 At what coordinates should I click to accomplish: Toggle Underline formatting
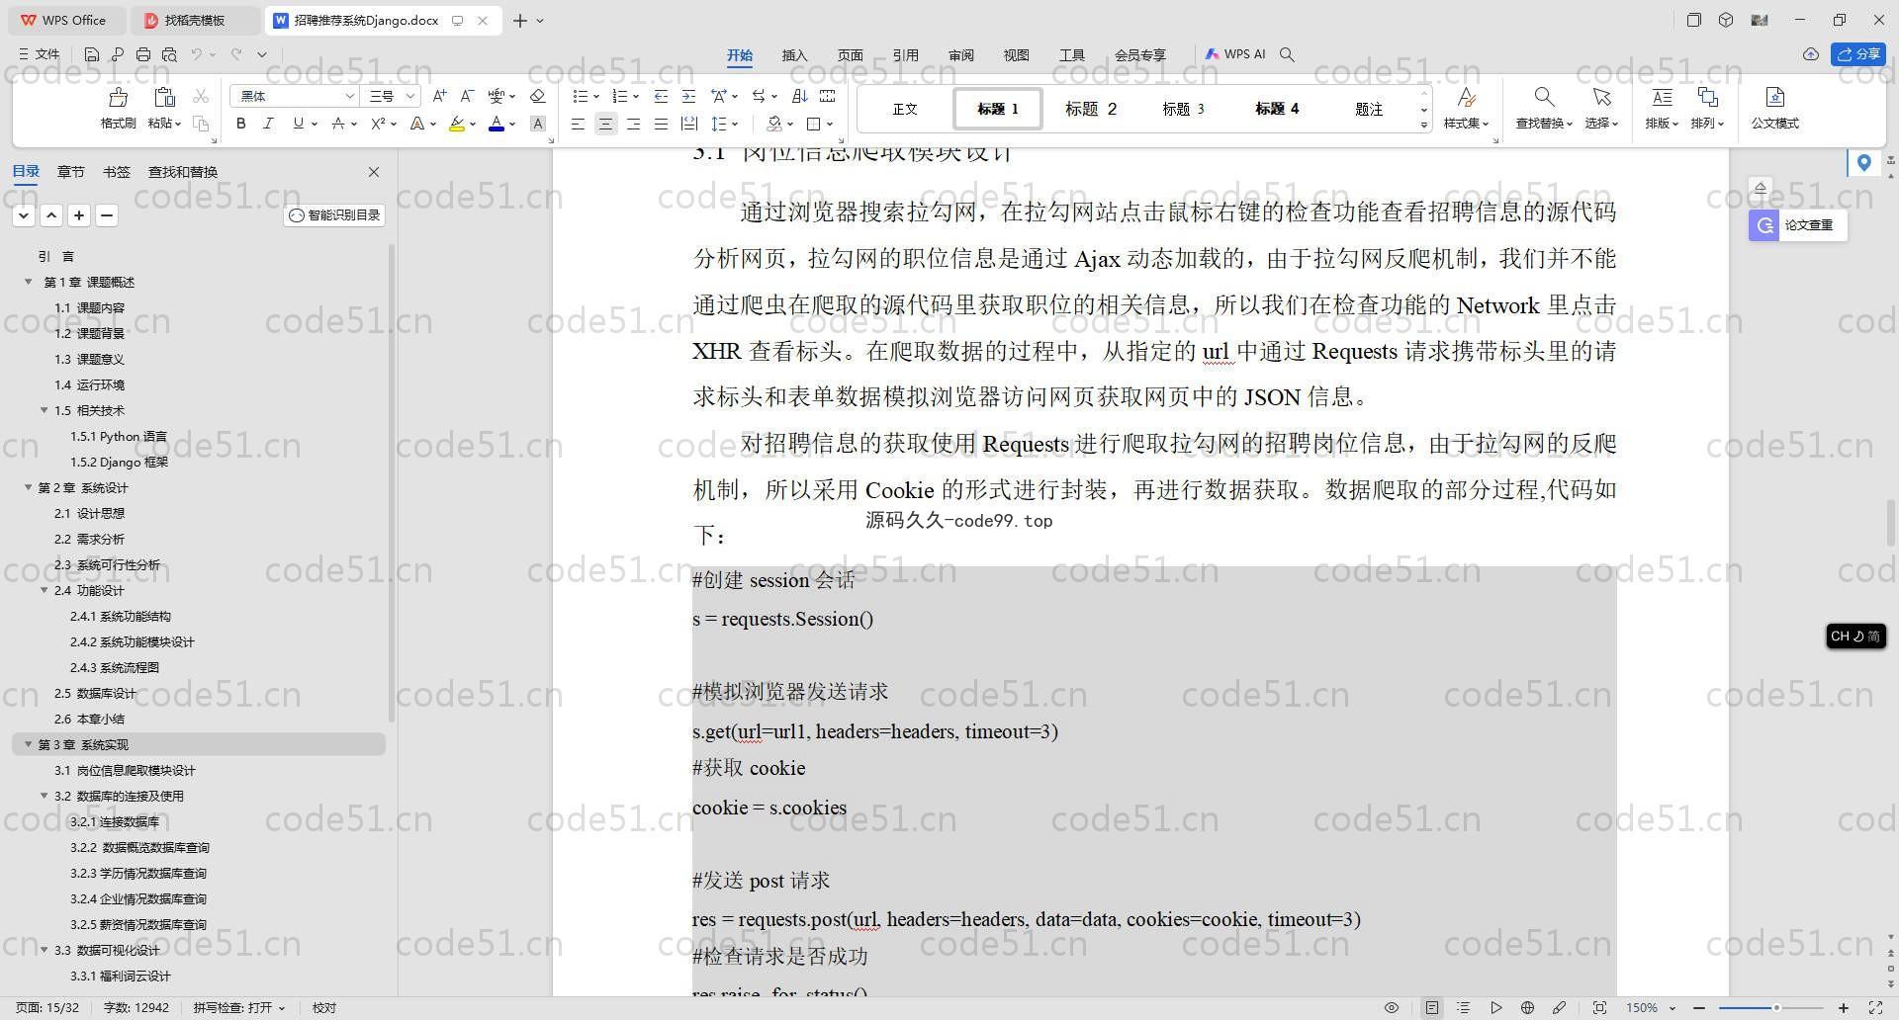[298, 124]
